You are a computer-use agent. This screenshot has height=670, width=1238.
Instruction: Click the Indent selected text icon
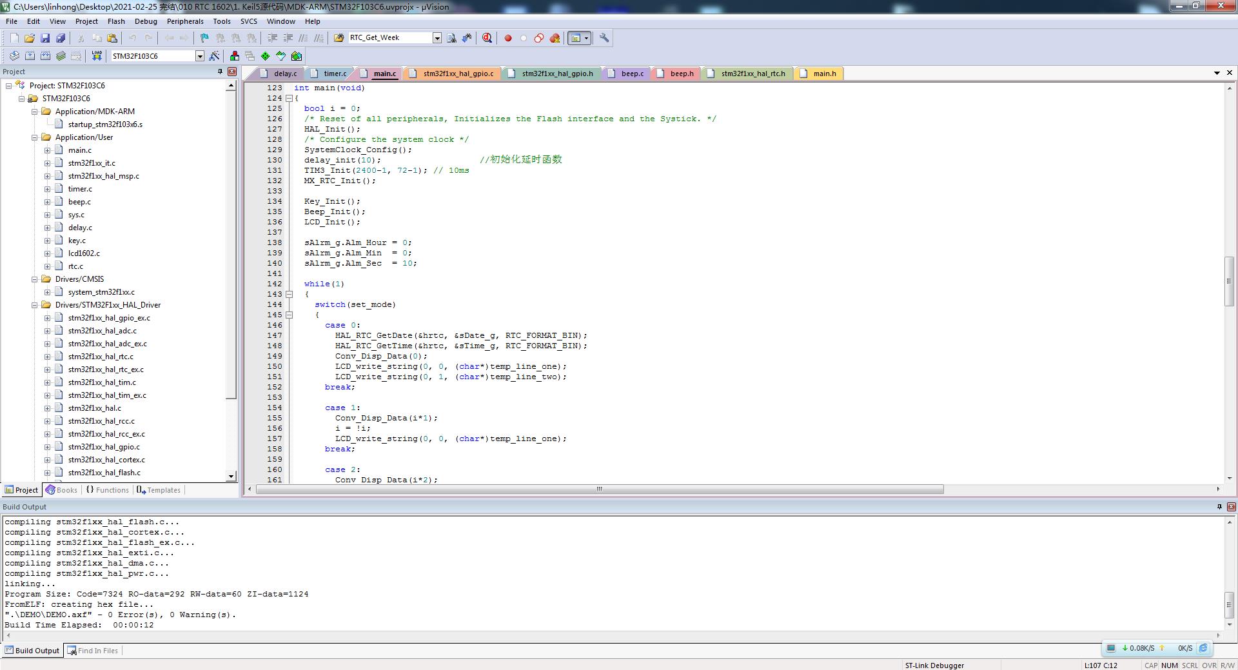(272, 38)
